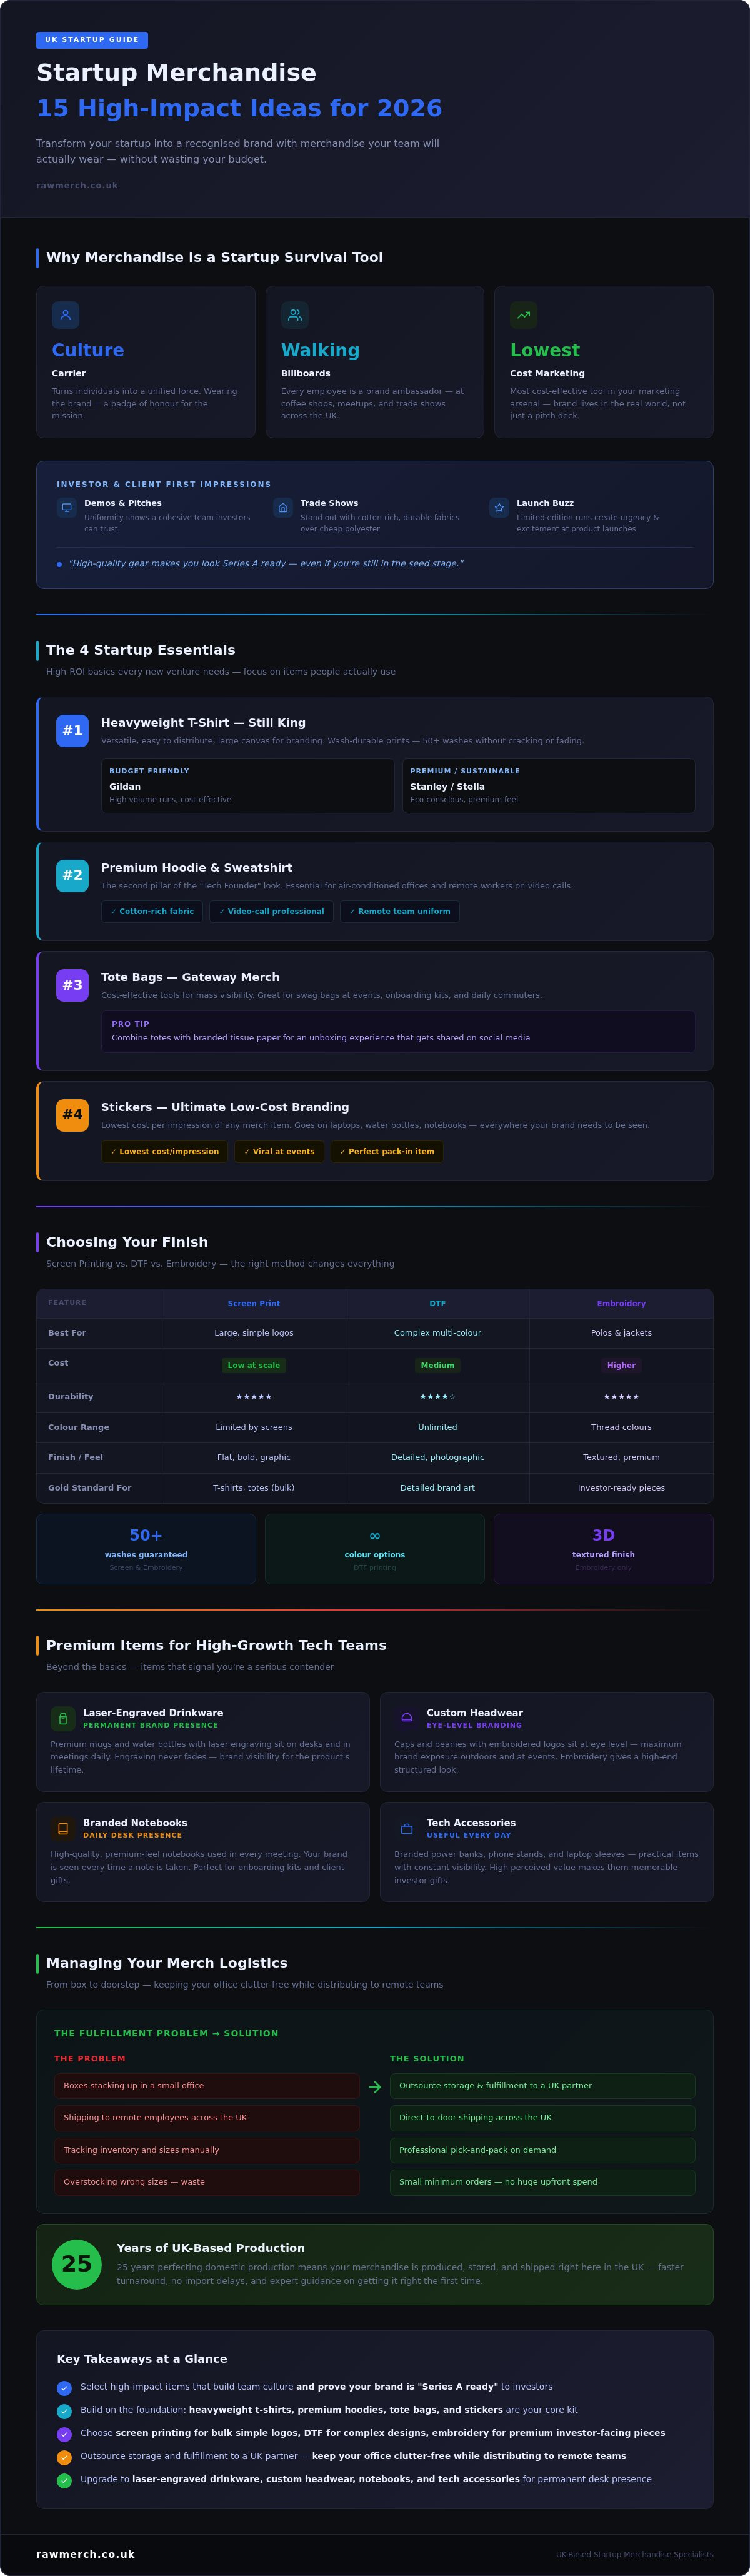Click the Cotton-rich fabric tag
Image resolution: width=750 pixels, height=2576 pixels.
coord(152,911)
